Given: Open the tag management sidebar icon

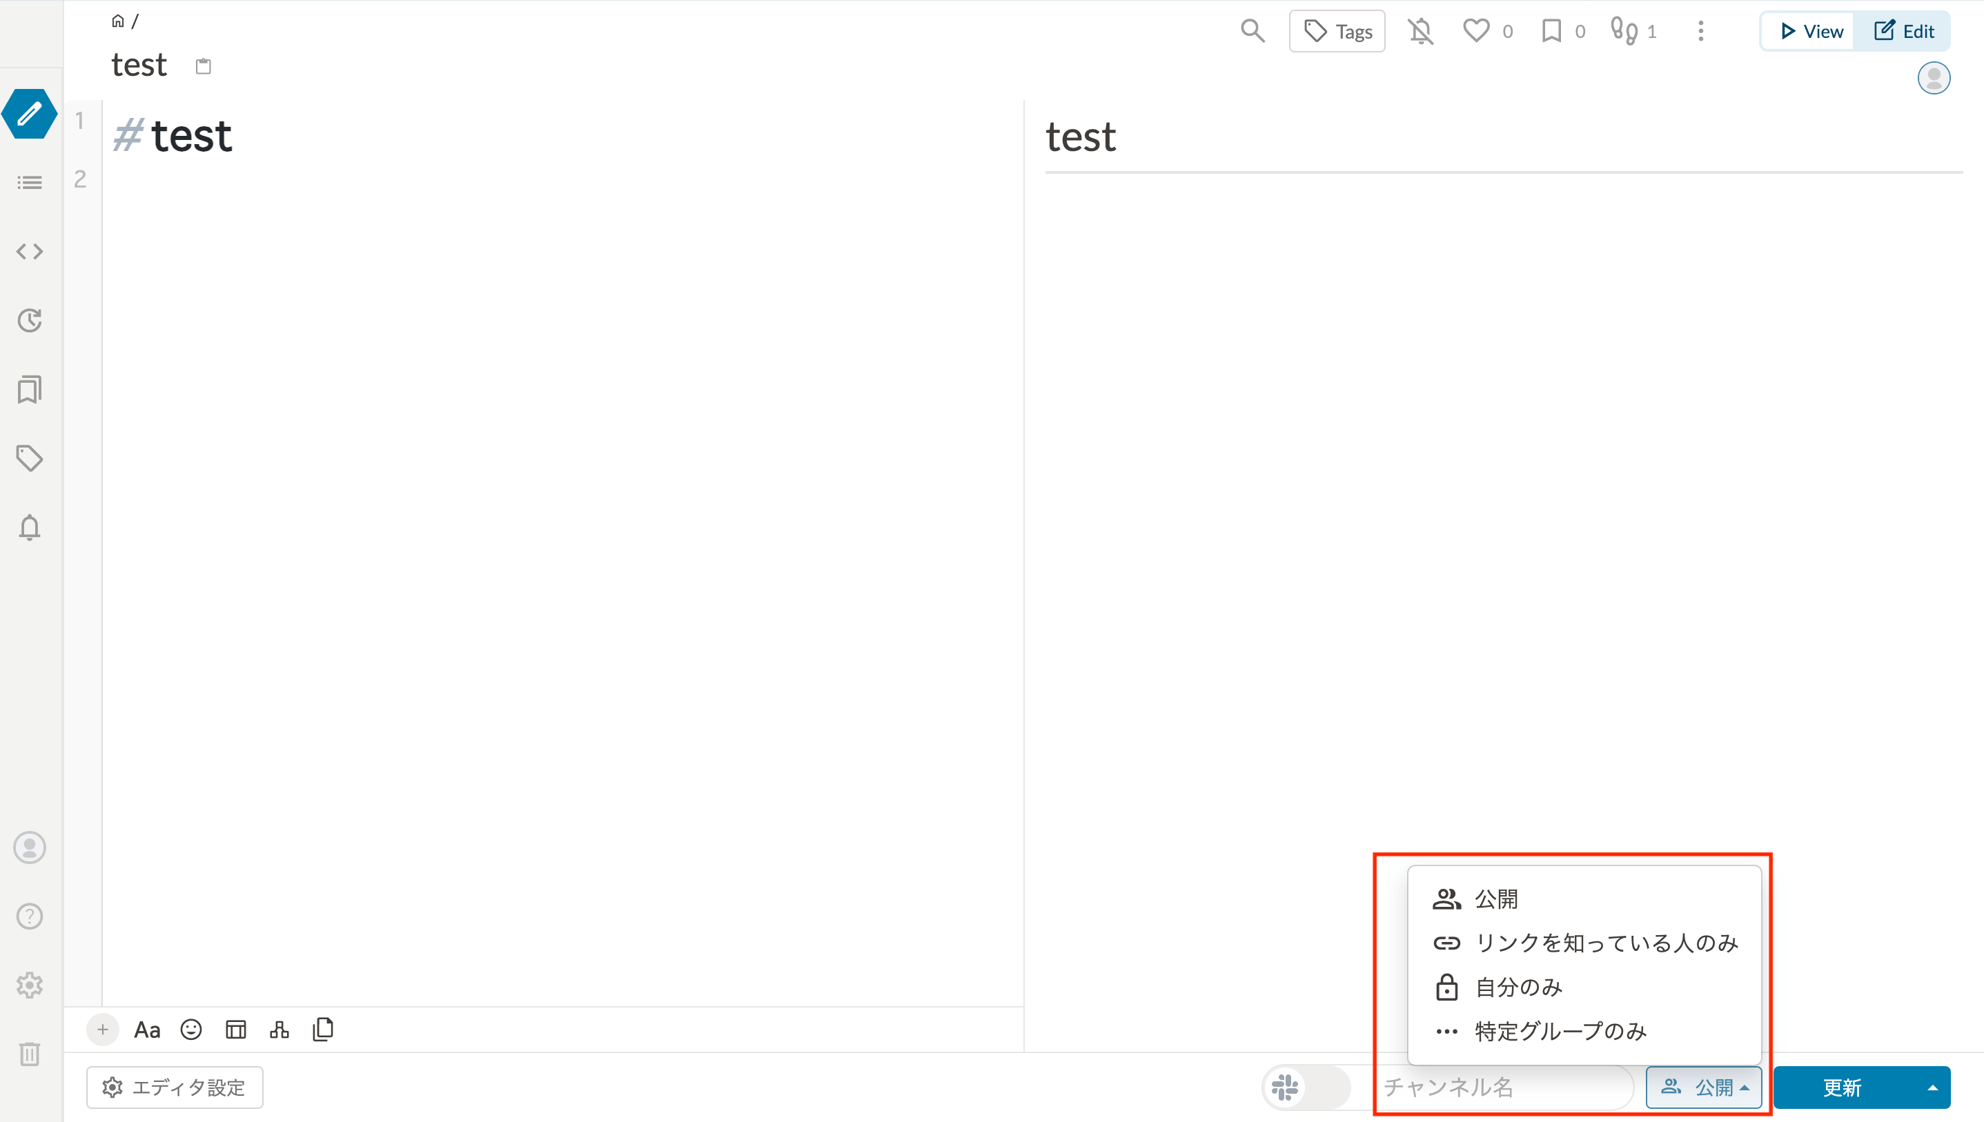Looking at the screenshot, I should click(x=29, y=457).
